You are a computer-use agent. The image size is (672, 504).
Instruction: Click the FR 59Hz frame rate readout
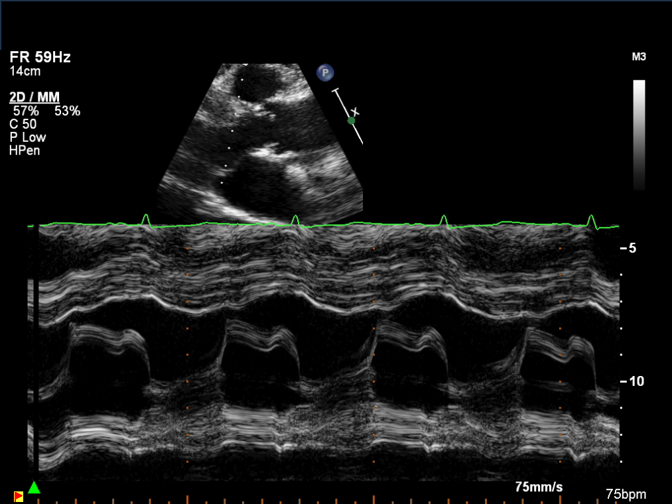(x=40, y=58)
